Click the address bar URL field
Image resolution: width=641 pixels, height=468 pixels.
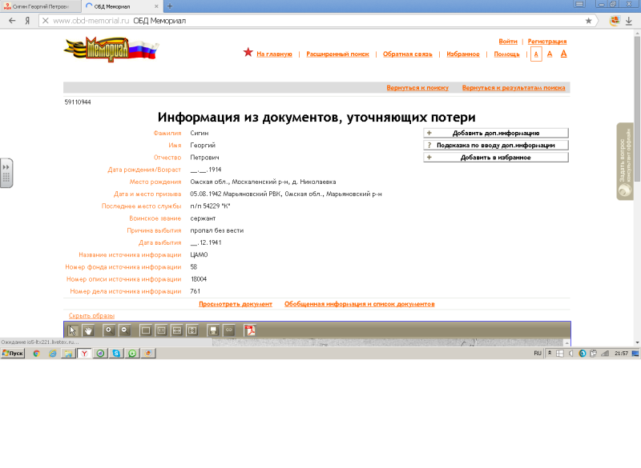315,21
